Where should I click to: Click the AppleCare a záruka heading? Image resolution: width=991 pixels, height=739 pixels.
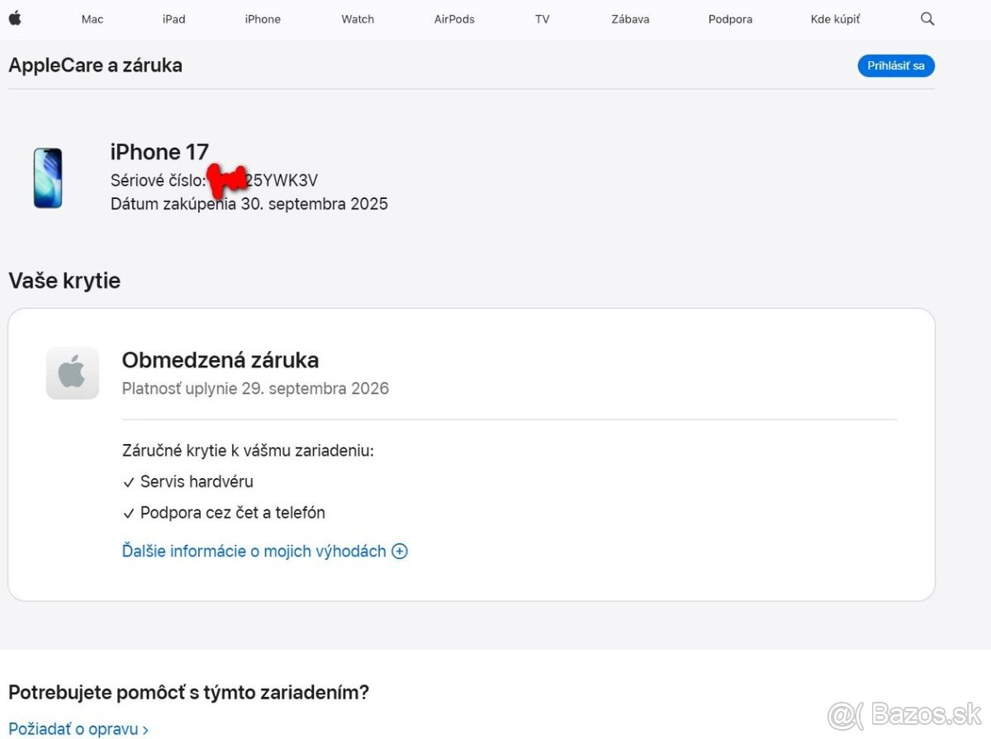pos(95,65)
